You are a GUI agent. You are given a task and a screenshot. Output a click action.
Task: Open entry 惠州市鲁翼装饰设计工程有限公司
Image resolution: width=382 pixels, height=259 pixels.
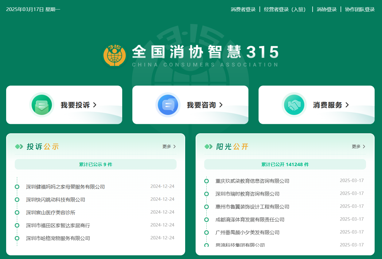coord(252,207)
